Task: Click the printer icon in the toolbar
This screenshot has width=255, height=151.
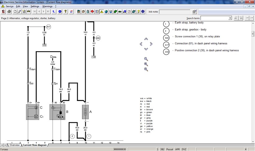Action: coord(9,11)
